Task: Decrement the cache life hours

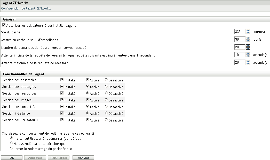Action: [248, 33]
